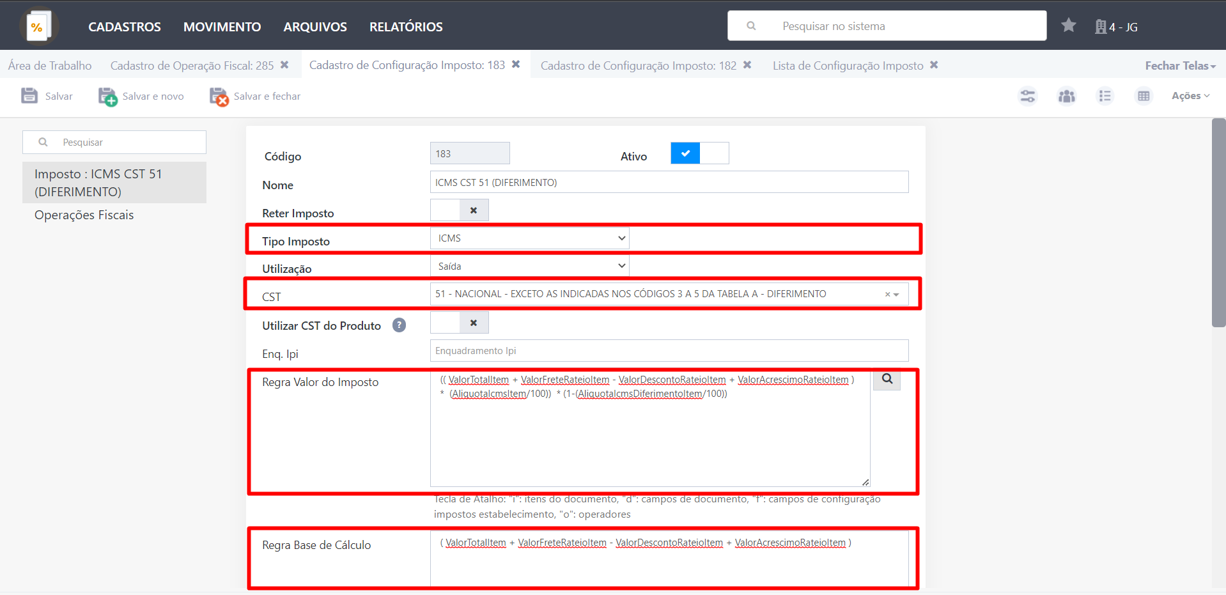This screenshot has height=595, width=1226.
Task: Click the system search field
Action: click(x=887, y=26)
